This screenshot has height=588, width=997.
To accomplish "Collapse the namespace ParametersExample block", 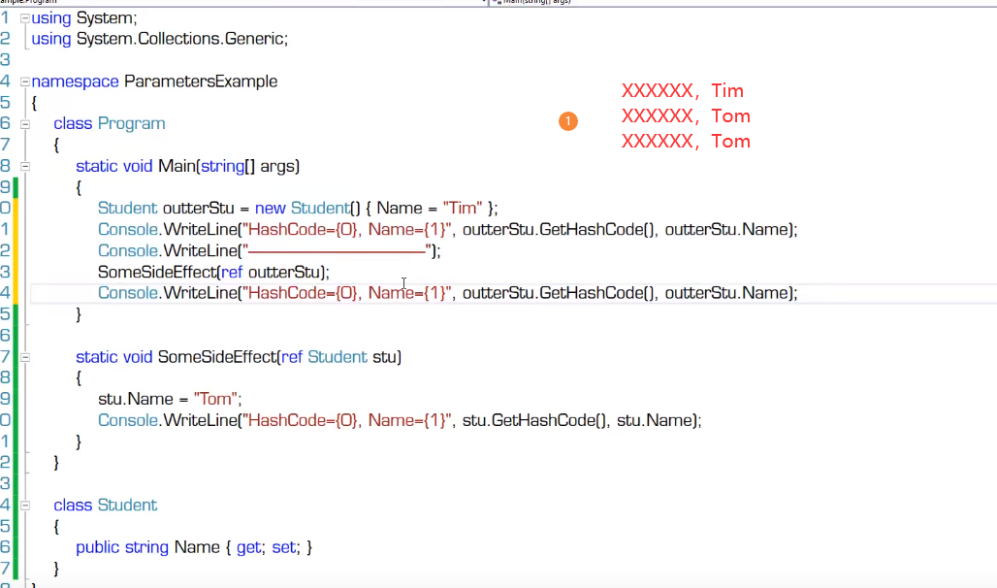I will (x=25, y=82).
